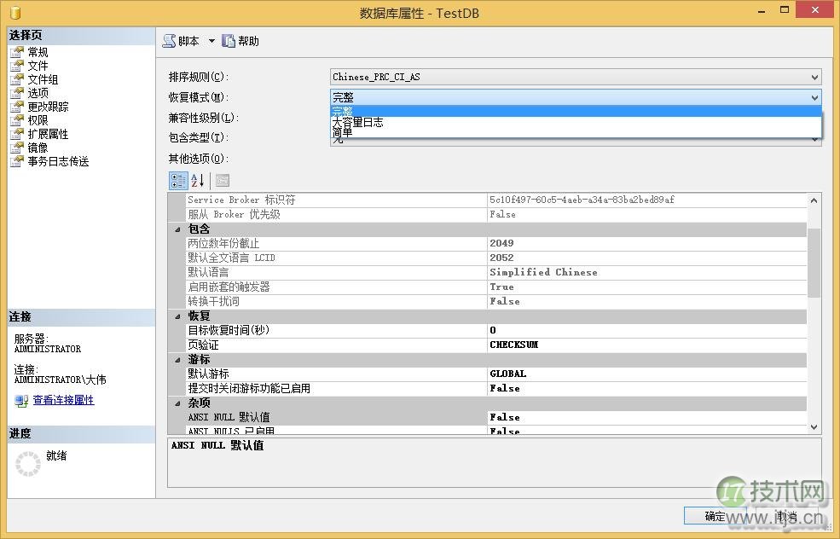Select the 服从 Broker 优先级 row
This screenshot has height=539, width=840.
click(x=496, y=214)
